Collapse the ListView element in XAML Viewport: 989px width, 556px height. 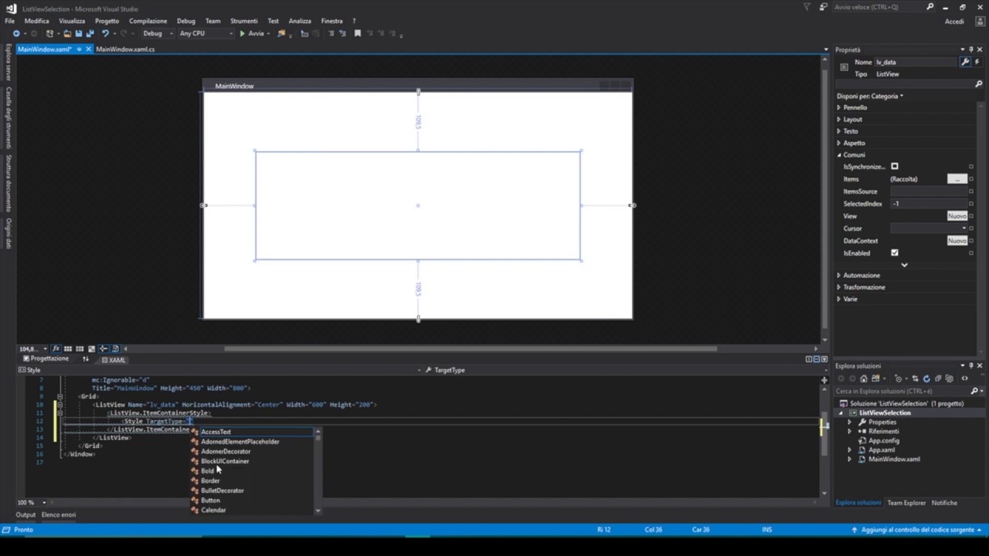pyautogui.click(x=59, y=405)
